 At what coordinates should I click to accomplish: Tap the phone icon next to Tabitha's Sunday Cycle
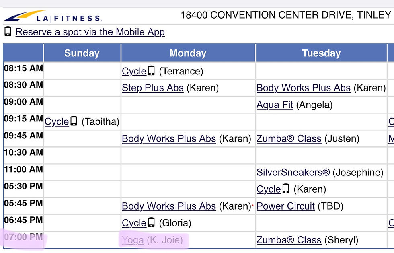pos(74,121)
